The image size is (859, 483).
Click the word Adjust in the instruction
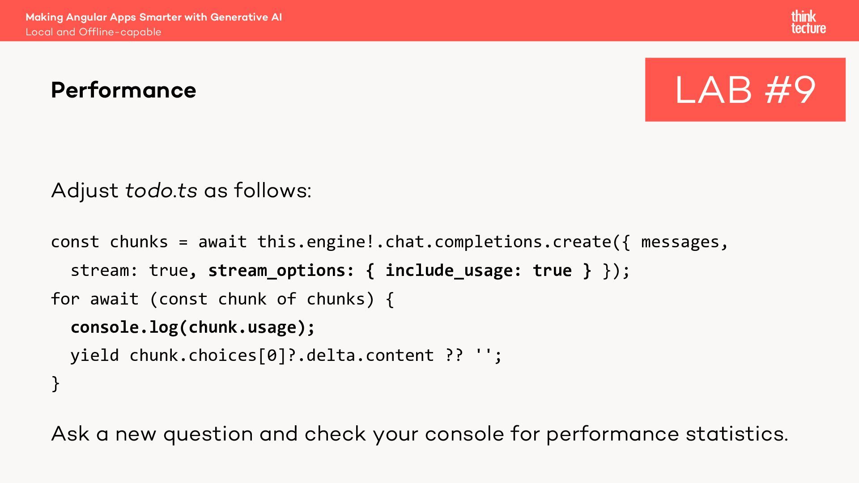tap(85, 191)
